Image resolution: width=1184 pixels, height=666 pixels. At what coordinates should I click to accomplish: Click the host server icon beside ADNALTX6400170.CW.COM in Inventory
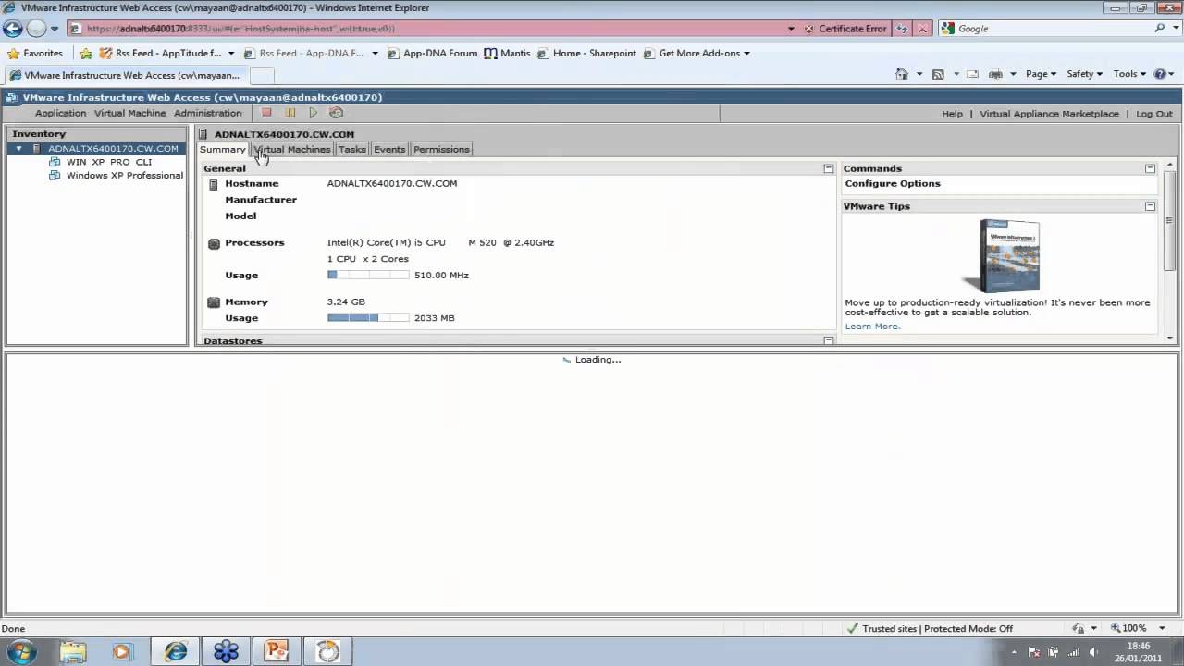(36, 148)
